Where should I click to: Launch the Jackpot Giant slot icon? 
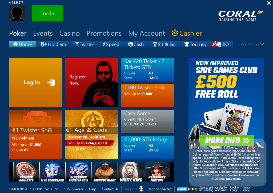(x=105, y=172)
